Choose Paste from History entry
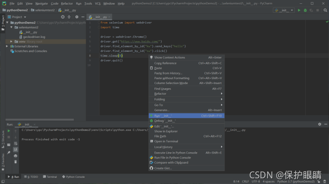Screen dimensions: 329x184 [186, 73]
